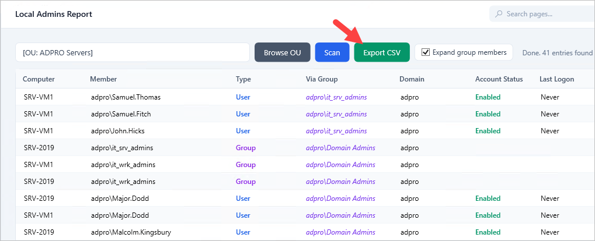The width and height of the screenshot is (595, 241).
Task: Click the OU: ADPRO Servers input field
Action: (x=133, y=52)
